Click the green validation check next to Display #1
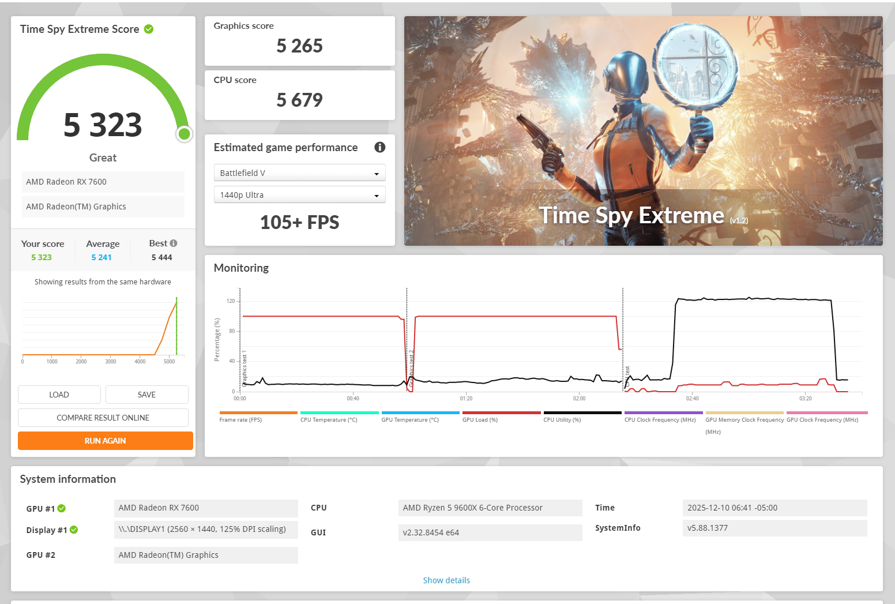 click(x=74, y=530)
